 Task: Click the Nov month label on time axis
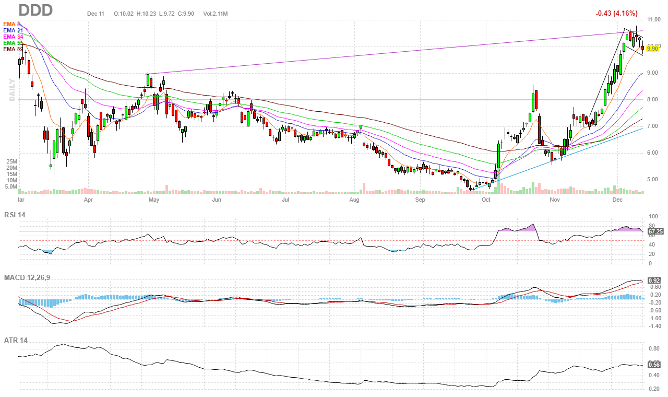coord(555,200)
